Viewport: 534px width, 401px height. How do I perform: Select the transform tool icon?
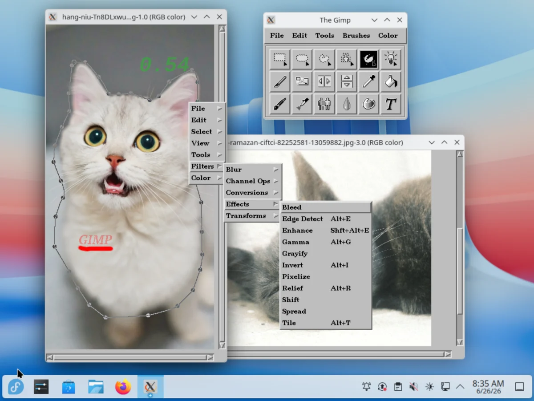(302, 81)
